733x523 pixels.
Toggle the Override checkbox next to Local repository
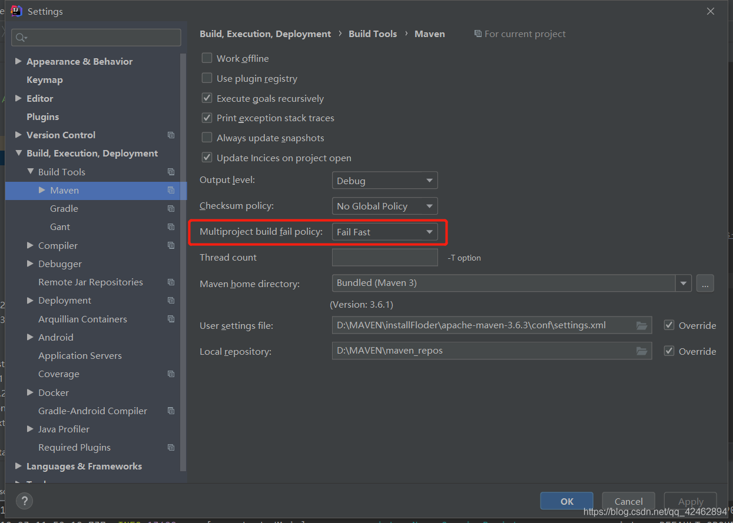click(x=669, y=351)
